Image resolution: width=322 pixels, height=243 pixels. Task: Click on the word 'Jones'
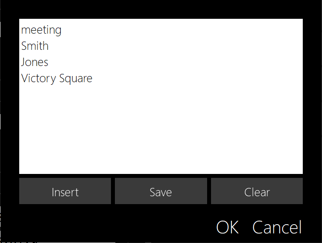[x=35, y=62]
